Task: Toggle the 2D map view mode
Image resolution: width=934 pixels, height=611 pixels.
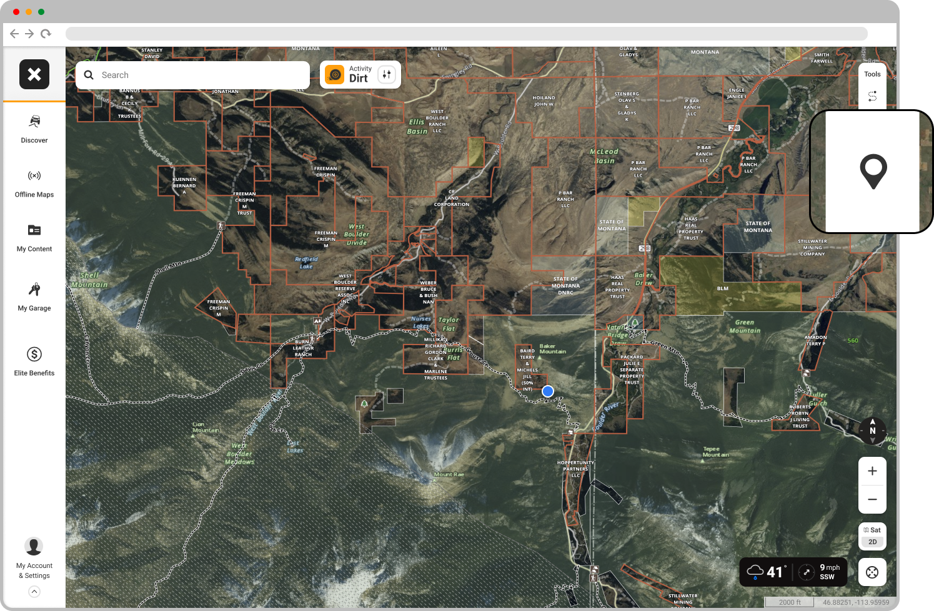Action: pyautogui.click(x=872, y=542)
